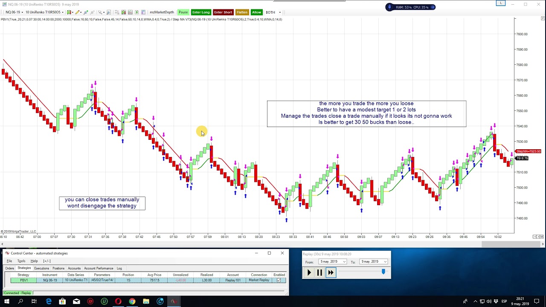This screenshot has height=307, width=546.
Task: Switch to the Orders tab
Action: click(x=9, y=268)
